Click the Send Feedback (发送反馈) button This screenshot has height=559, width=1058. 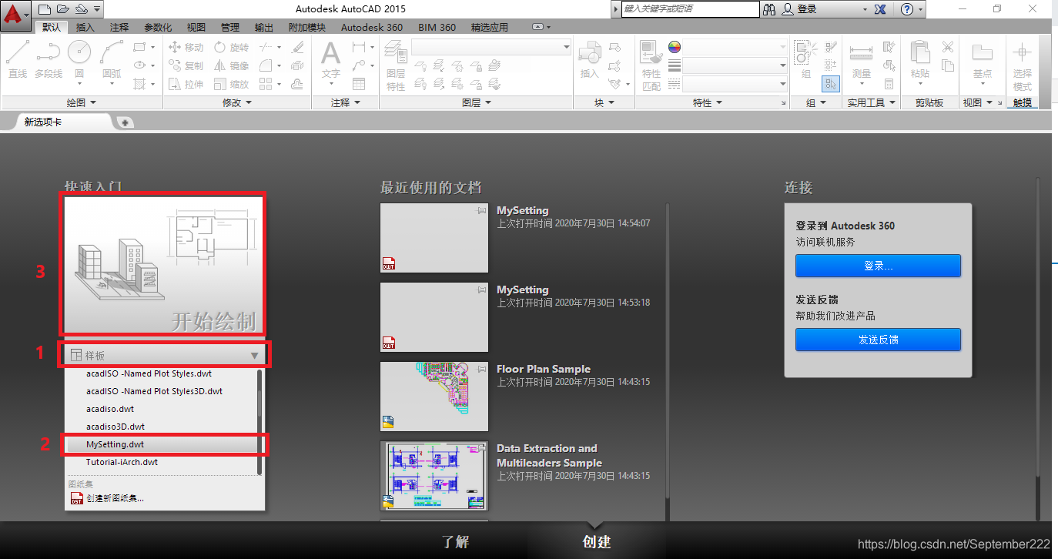point(878,340)
